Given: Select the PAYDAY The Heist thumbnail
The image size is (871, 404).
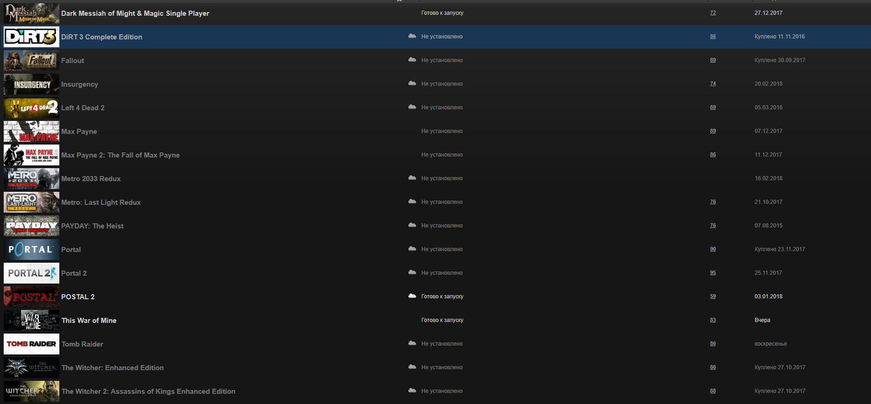Looking at the screenshot, I should point(32,226).
